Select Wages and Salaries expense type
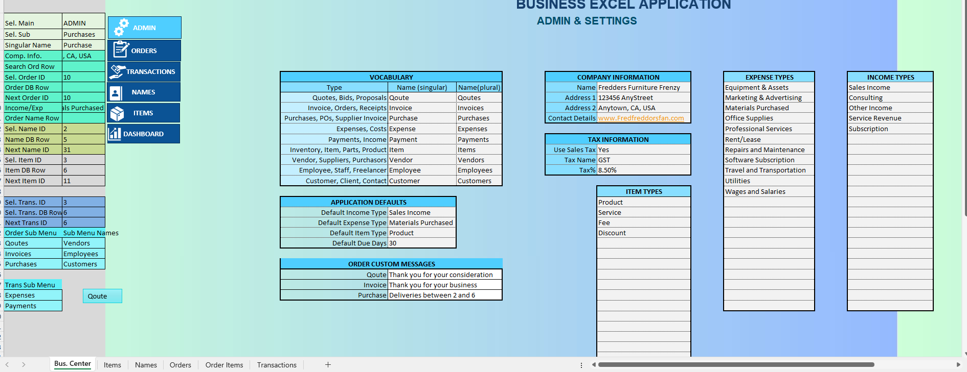The image size is (967, 372). coord(769,191)
